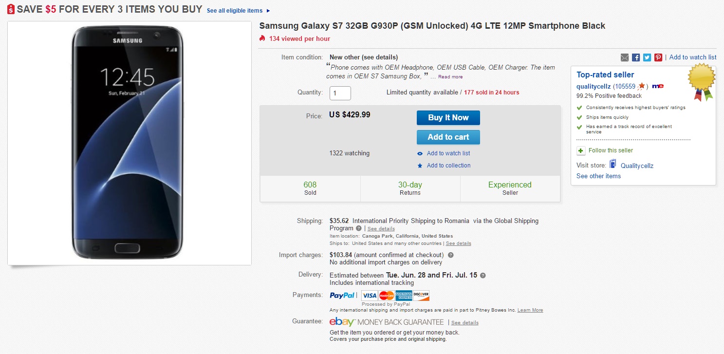Toggle star icon Add to collection
Screen dimensions: 724x354
point(420,166)
